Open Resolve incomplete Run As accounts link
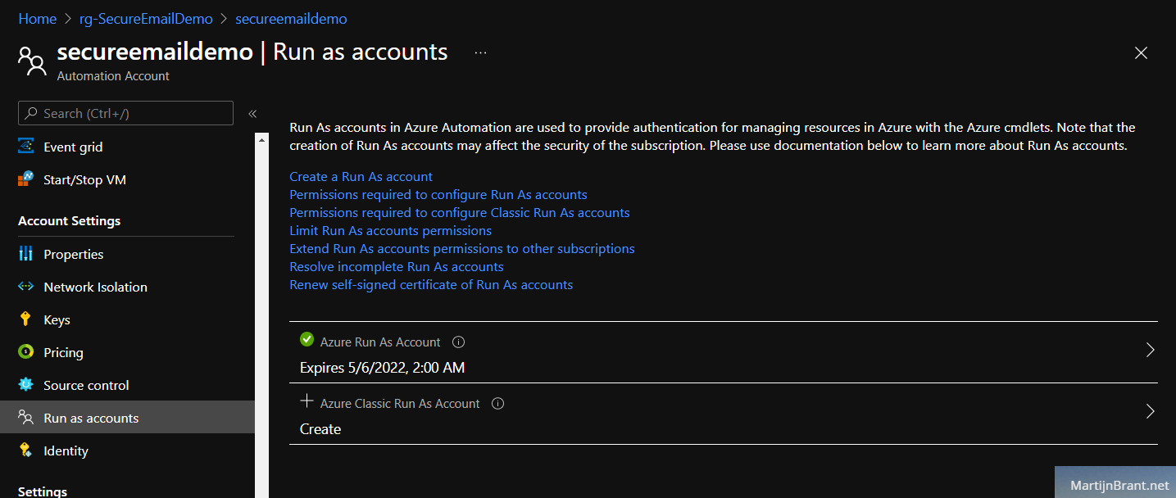This screenshot has width=1176, height=498. [x=397, y=267]
